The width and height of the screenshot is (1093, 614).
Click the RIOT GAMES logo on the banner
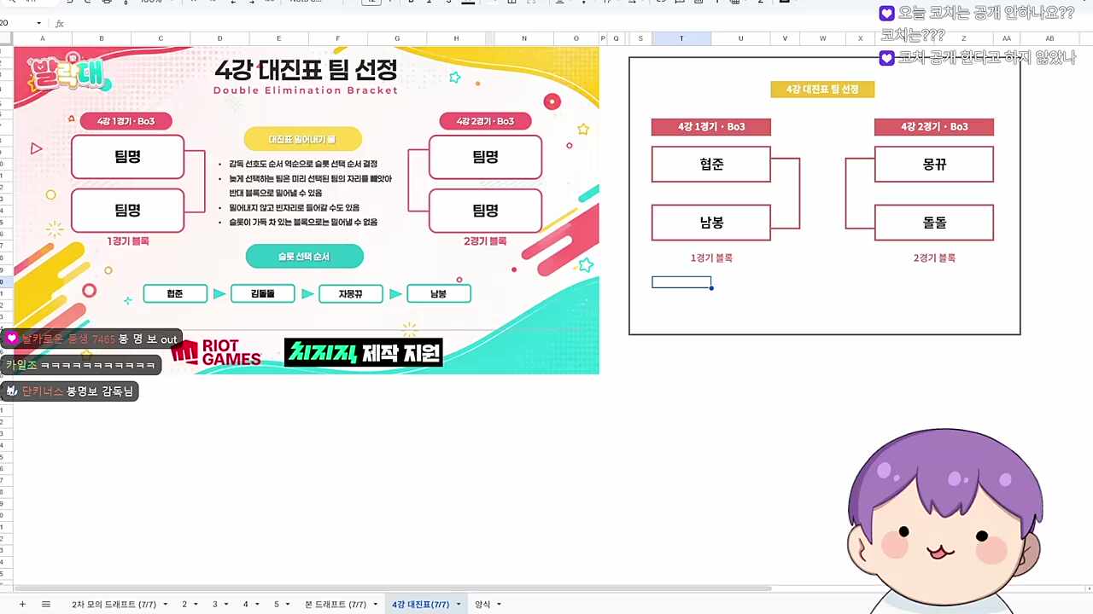216,352
